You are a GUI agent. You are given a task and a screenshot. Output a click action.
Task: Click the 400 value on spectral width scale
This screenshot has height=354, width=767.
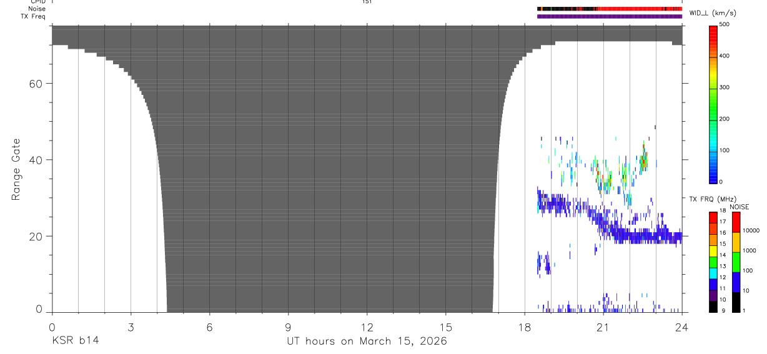click(724, 56)
